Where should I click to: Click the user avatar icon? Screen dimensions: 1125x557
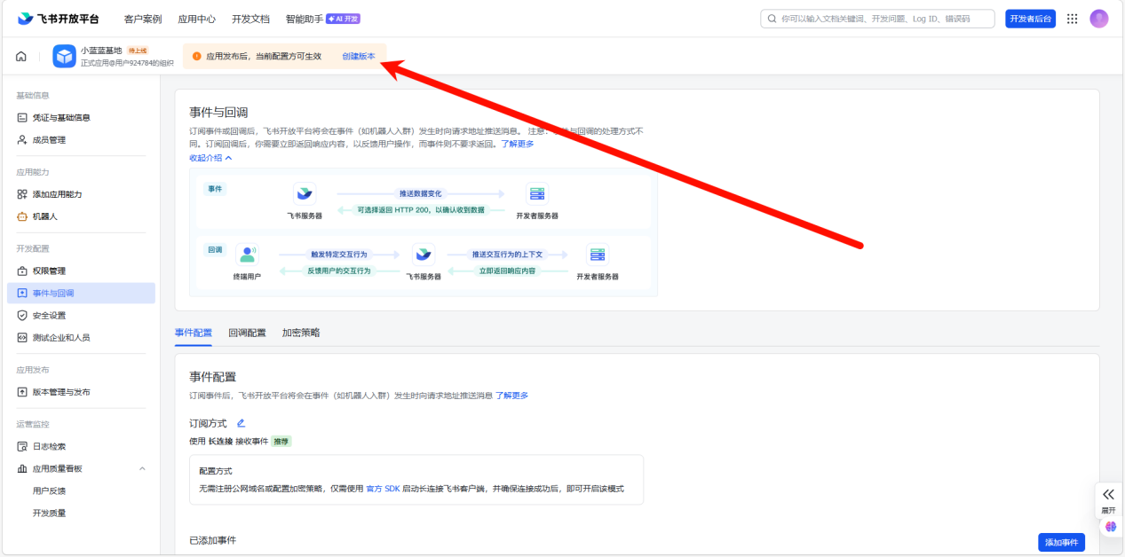[x=1099, y=19]
